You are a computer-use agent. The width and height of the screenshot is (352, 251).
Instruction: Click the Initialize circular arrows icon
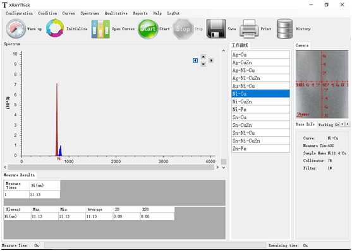(x=55, y=28)
